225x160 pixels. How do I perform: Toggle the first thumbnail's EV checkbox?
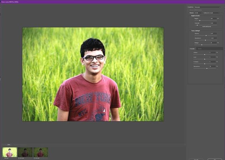tap(4, 158)
